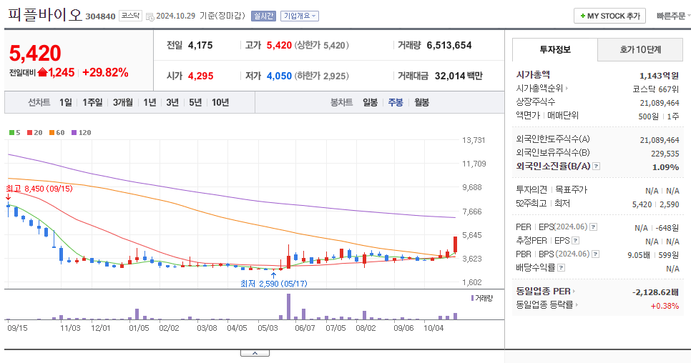Click the latest red candlestick on the chart

[455, 244]
